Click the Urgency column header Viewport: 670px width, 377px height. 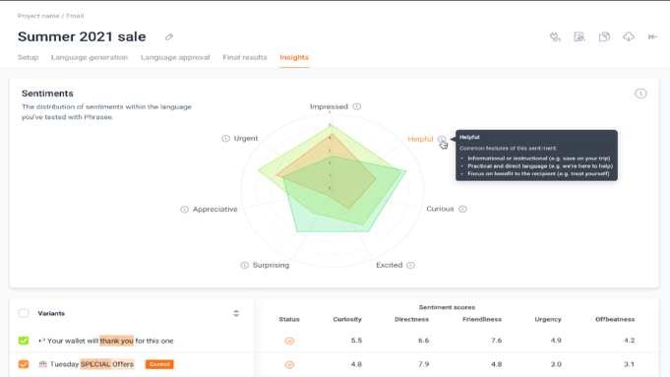click(548, 319)
